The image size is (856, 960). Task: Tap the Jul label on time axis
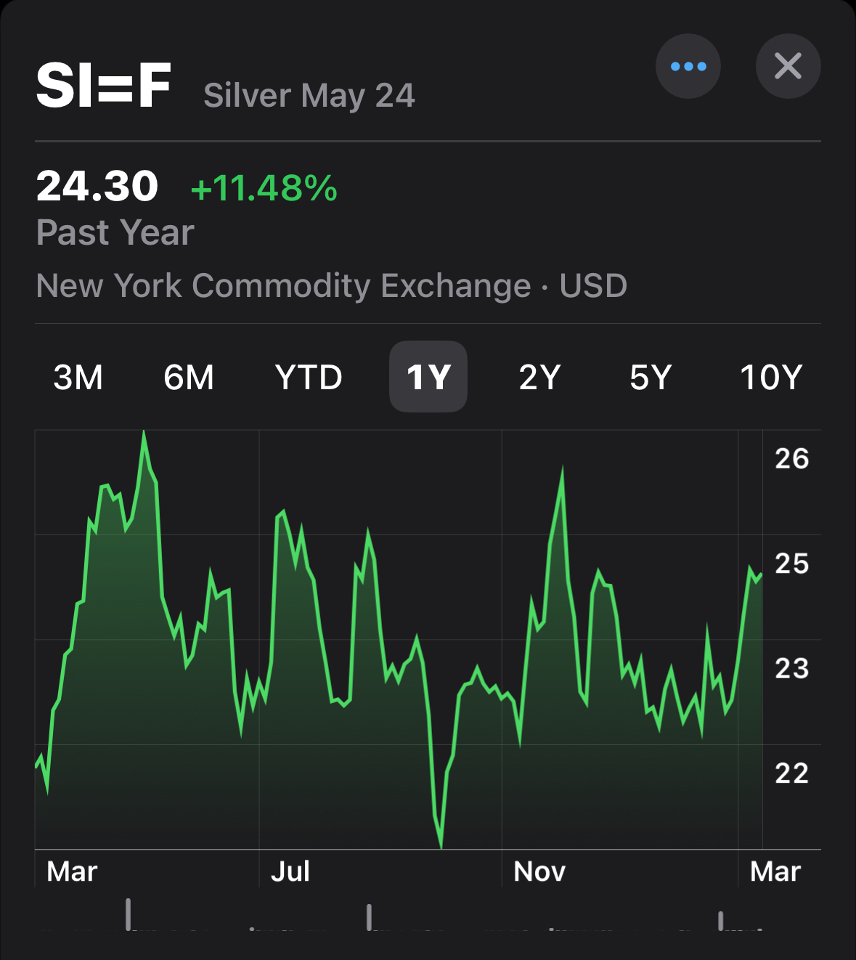tap(290, 871)
